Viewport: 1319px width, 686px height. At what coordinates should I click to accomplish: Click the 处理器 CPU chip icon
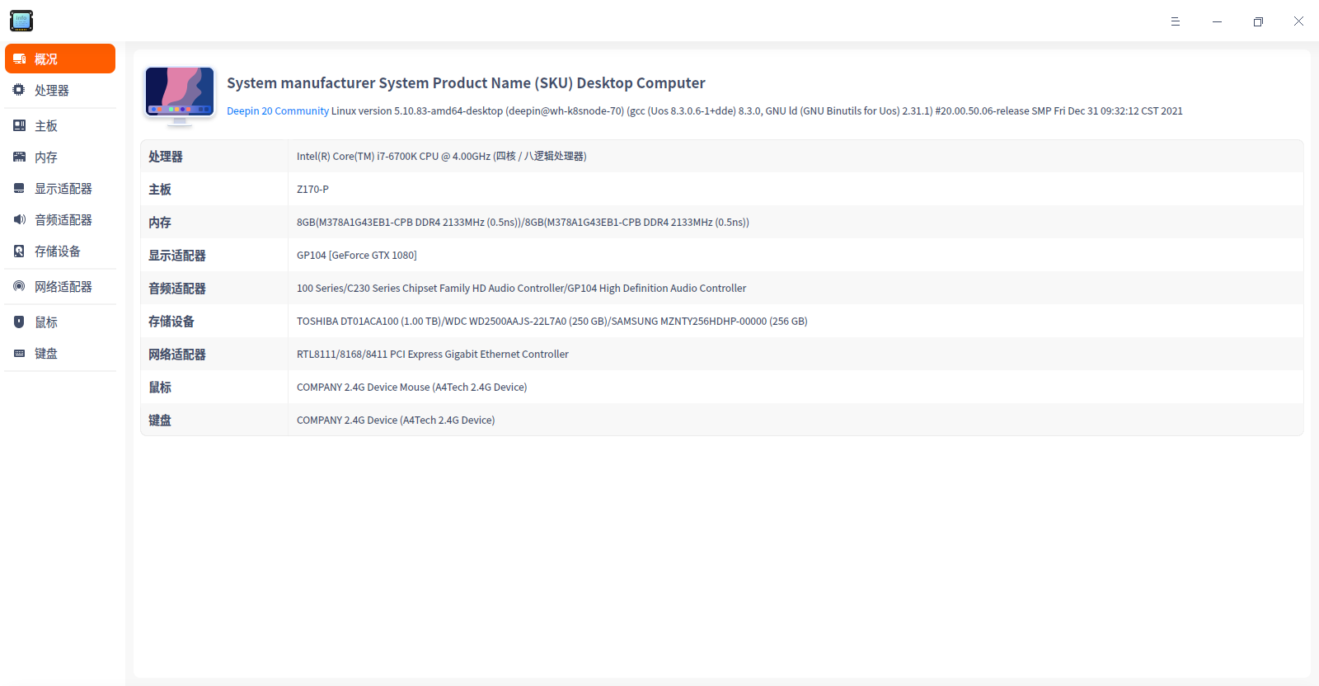[x=19, y=90]
